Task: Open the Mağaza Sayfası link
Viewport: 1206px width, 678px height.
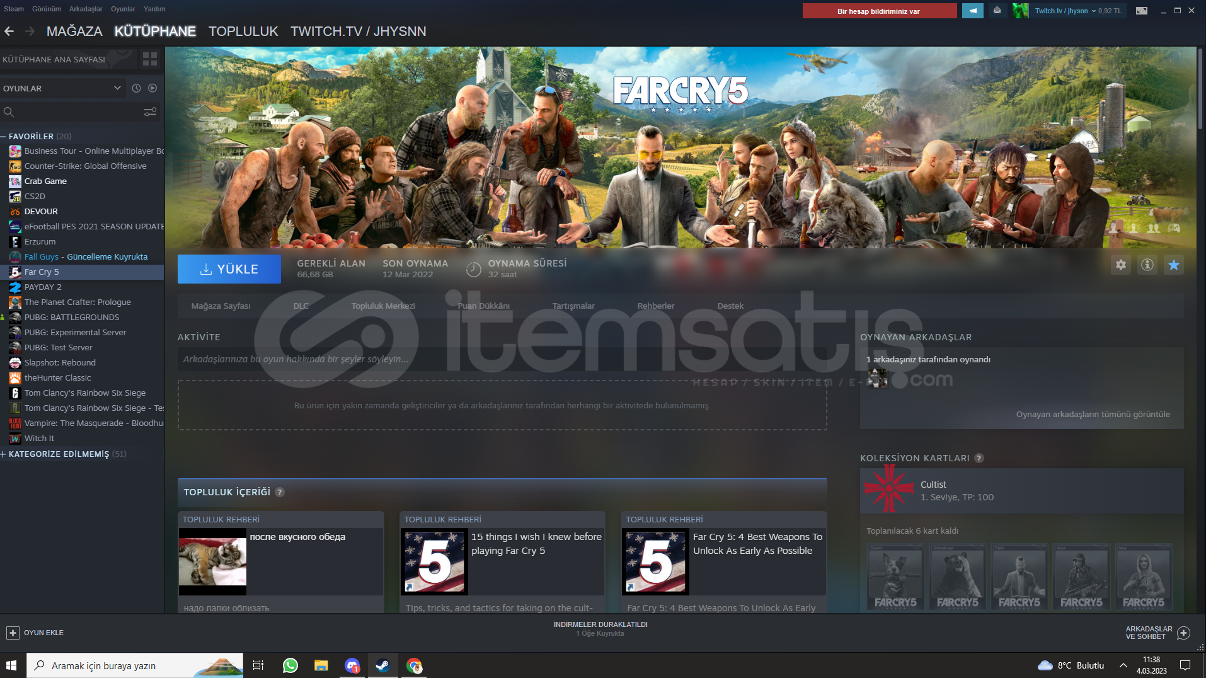Action: pos(221,306)
